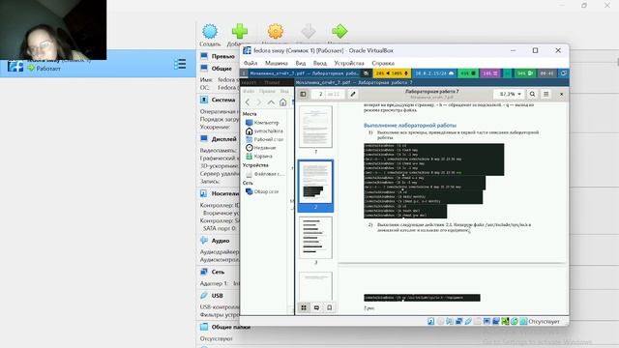This screenshot has width=619, height=348.
Task: Go to home folder with the house icon
Action: [x=282, y=102]
